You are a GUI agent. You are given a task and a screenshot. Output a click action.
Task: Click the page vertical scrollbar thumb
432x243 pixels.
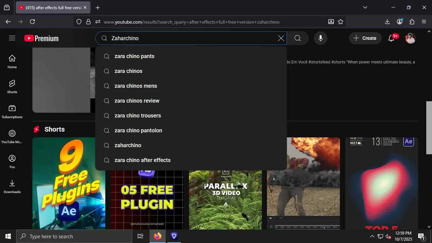click(429, 128)
